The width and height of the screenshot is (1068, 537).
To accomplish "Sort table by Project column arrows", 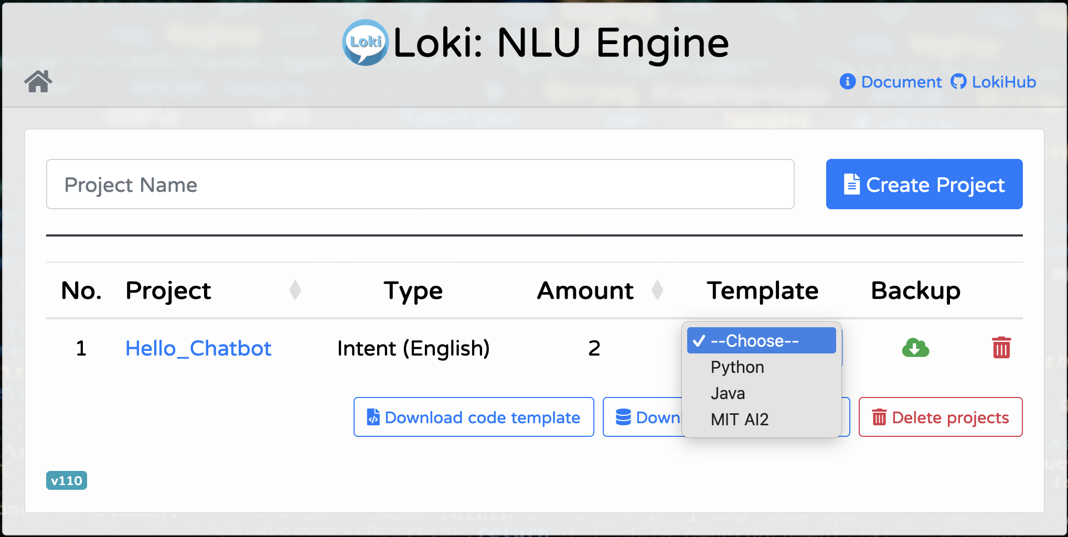I will click(295, 290).
